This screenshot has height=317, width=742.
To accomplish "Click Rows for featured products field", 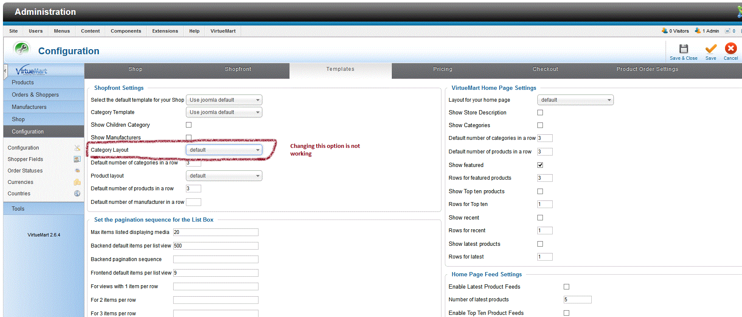I will click(x=545, y=178).
